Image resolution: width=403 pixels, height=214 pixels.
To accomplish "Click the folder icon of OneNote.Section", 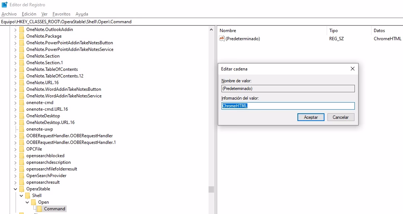I will pyautogui.click(x=21, y=56).
